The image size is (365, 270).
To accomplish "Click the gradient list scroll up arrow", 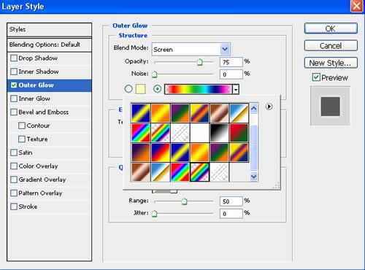I will coord(253,109).
